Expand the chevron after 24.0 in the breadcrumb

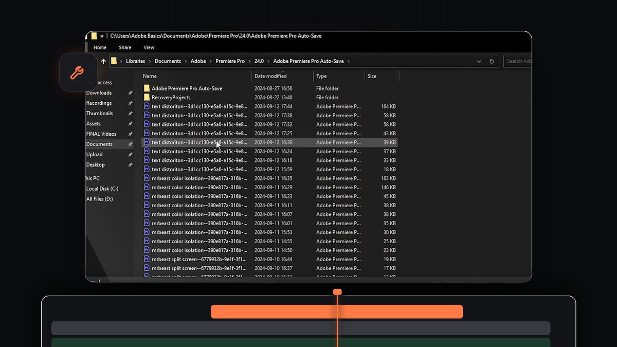(268, 61)
